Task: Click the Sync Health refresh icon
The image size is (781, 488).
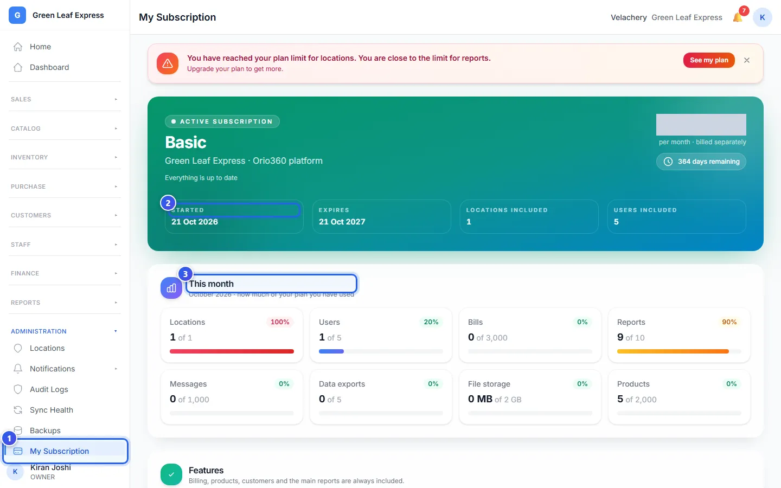Action: point(18,410)
